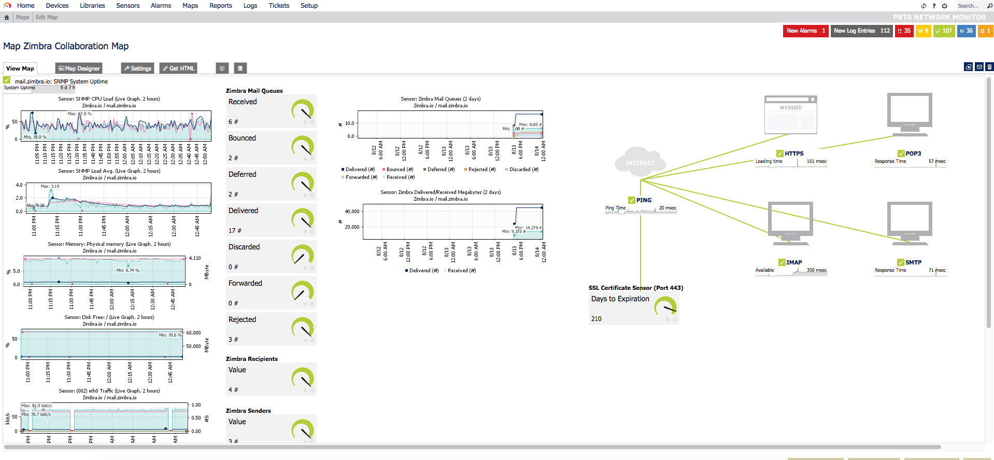Click green status check beside SNMP System Uptime
994x460 pixels.
click(x=7, y=80)
